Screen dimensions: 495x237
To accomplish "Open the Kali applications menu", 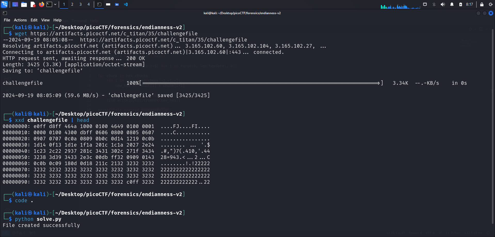I will [4, 4].
